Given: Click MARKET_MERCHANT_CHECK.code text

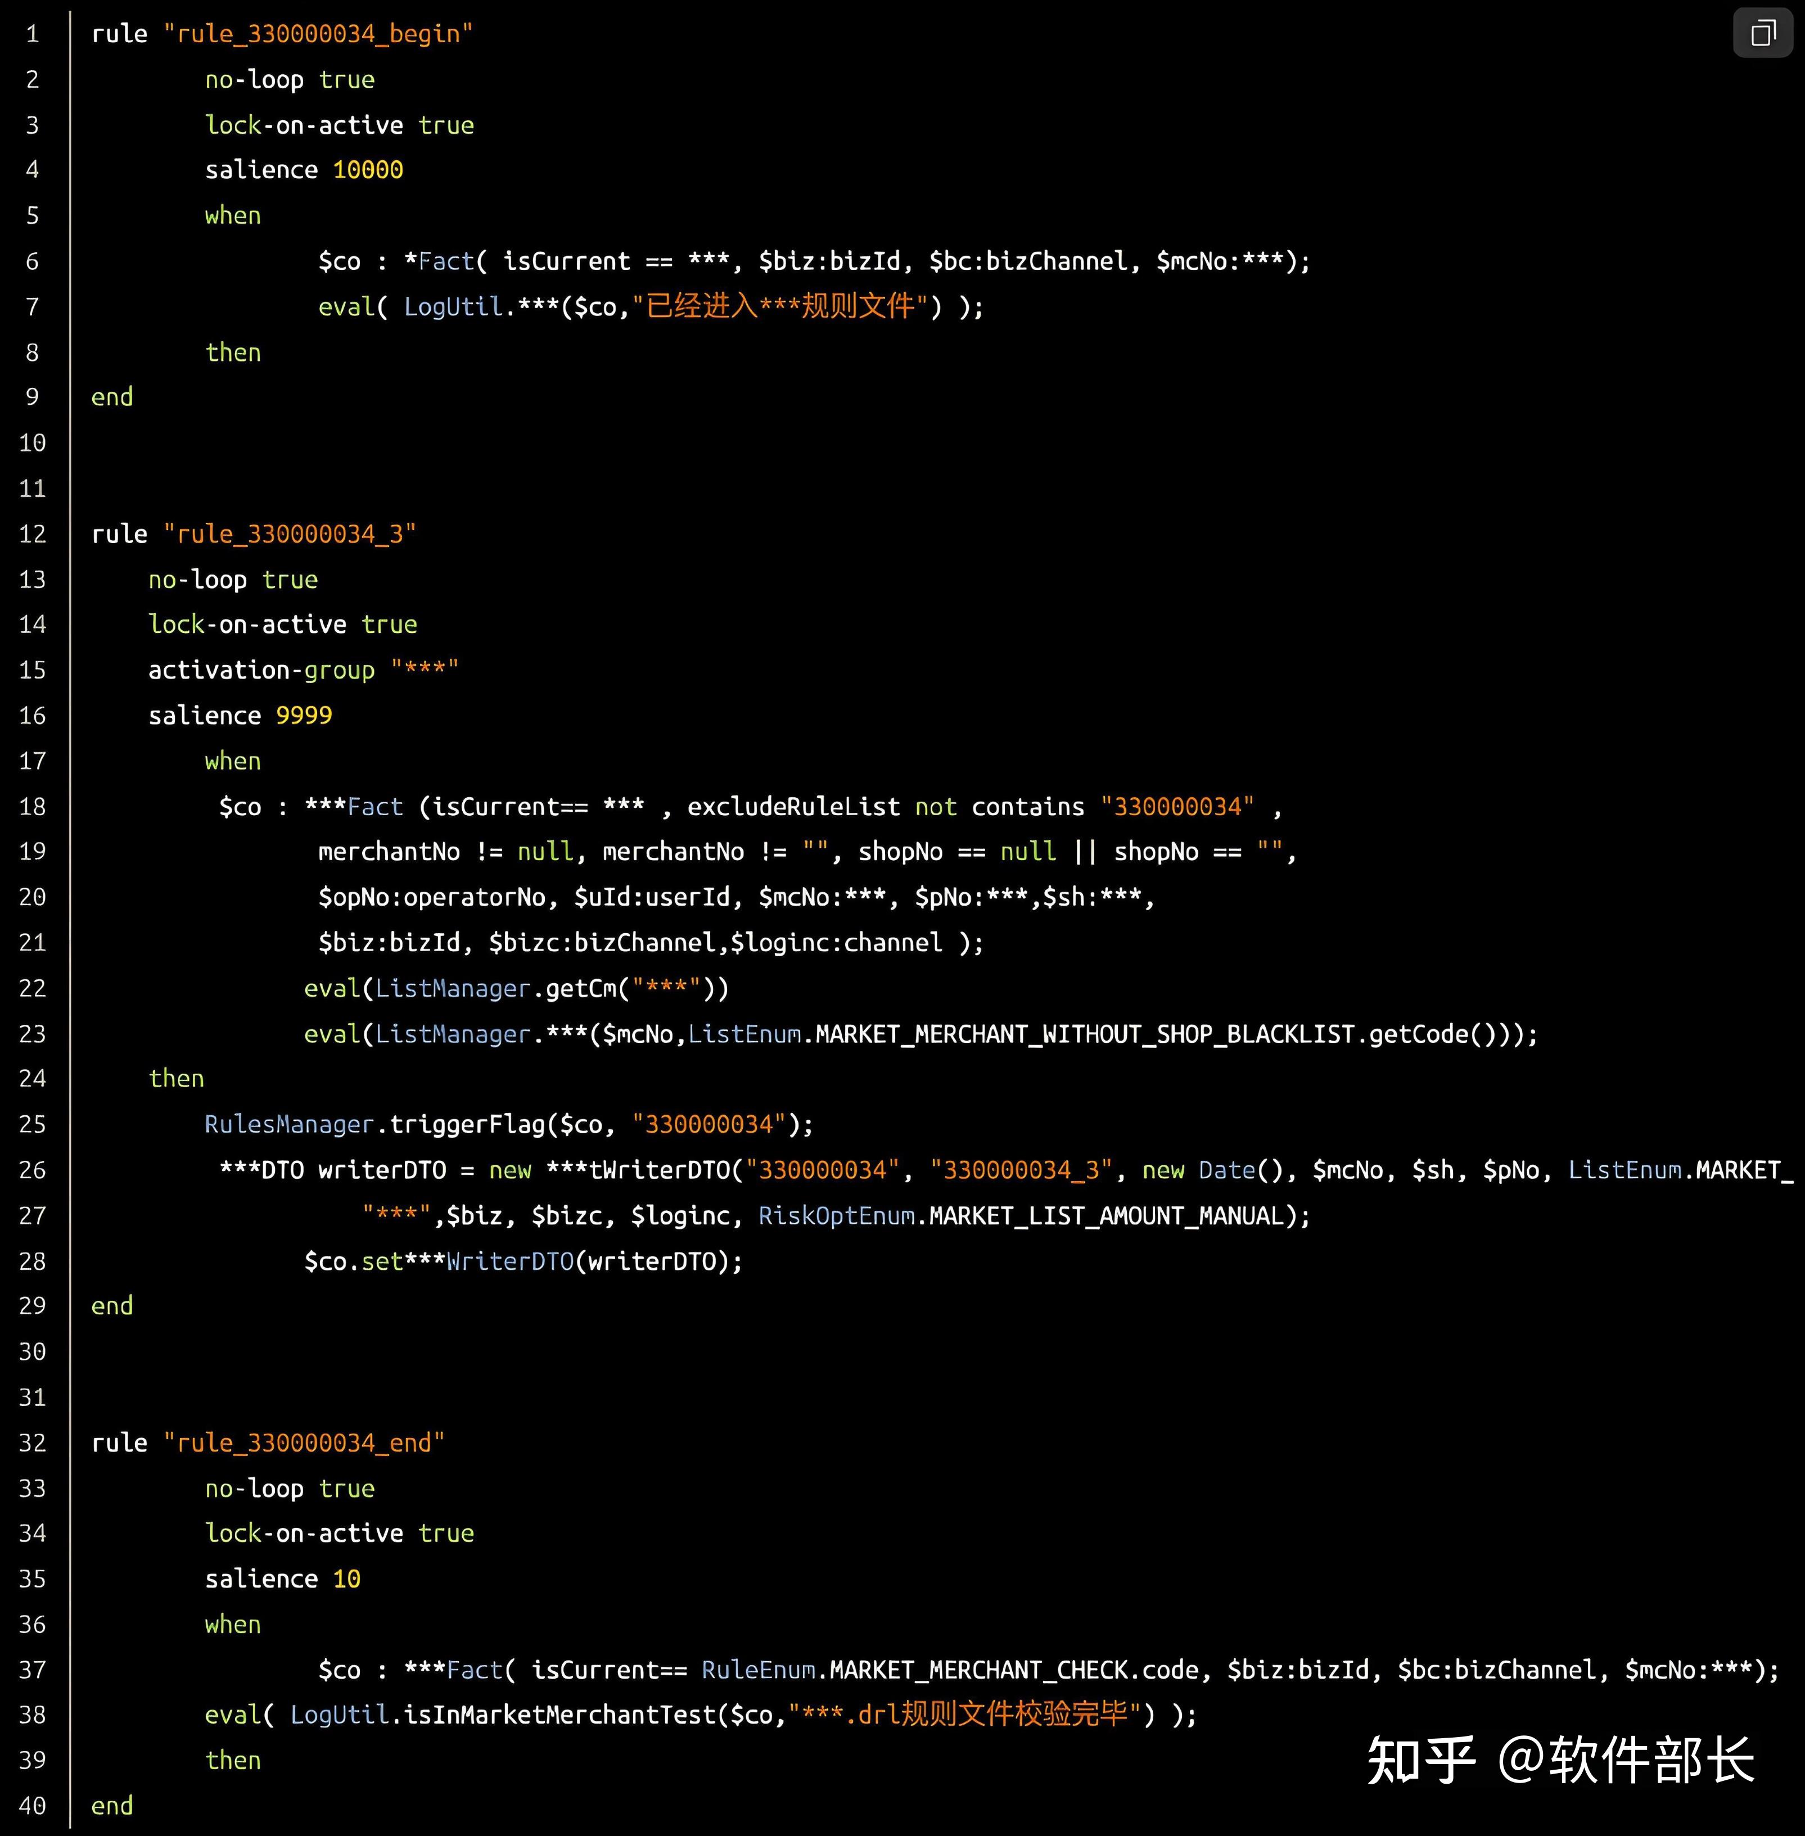Looking at the screenshot, I should tap(1014, 1670).
